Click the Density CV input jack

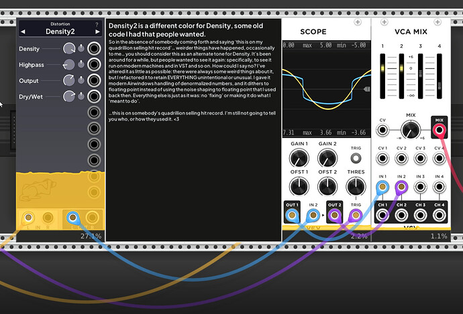coord(94,49)
